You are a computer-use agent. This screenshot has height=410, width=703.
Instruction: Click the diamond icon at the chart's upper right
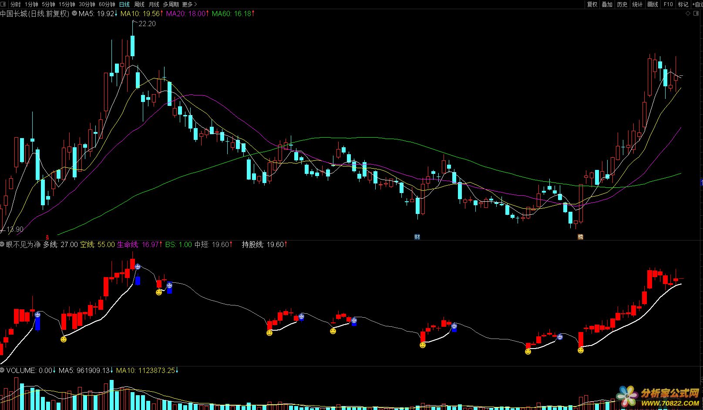coord(688,14)
